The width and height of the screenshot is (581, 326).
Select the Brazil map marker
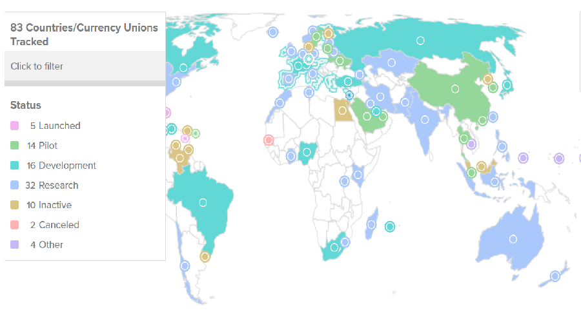pos(203,202)
